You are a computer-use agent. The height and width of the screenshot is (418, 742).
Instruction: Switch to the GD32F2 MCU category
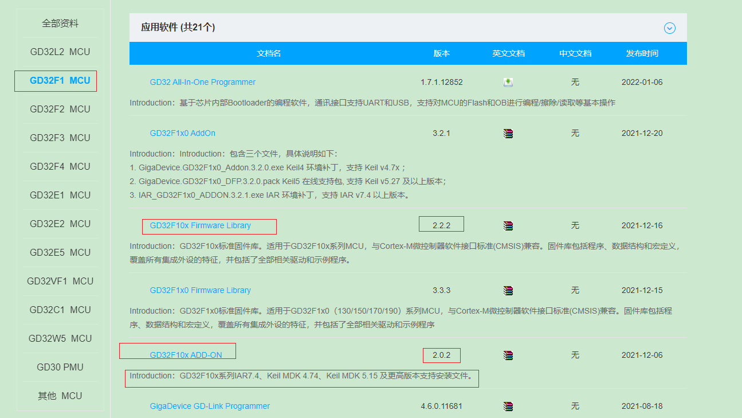(59, 109)
